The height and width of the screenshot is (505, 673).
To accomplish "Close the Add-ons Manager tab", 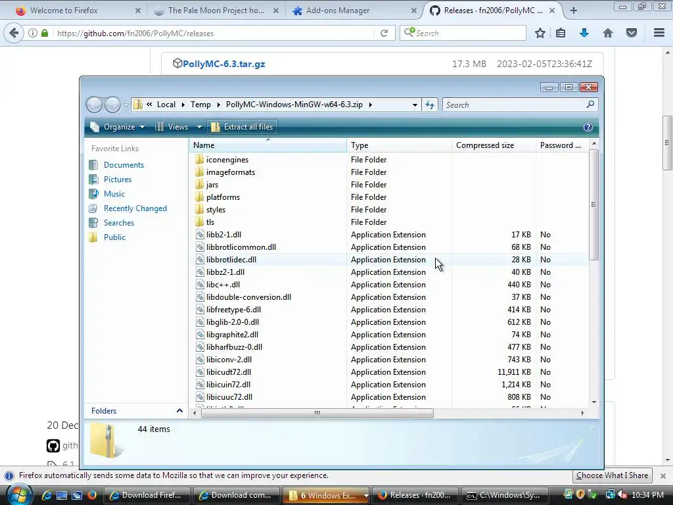I will (x=414, y=11).
